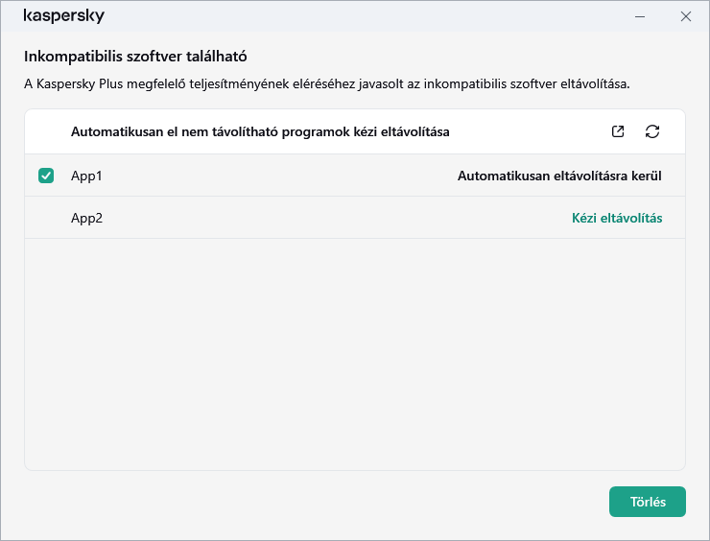Select the App1 name label
Screen dimensions: 710x541
click(86, 176)
